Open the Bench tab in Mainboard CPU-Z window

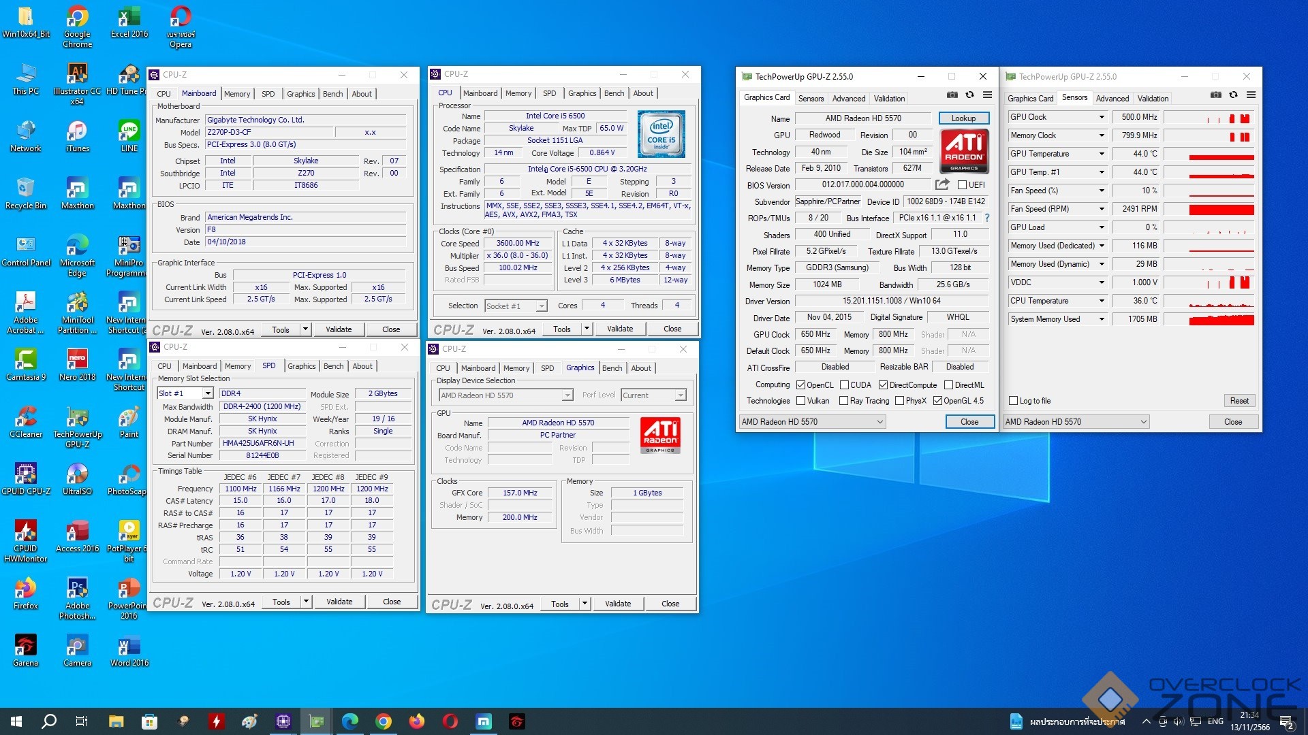(x=332, y=94)
